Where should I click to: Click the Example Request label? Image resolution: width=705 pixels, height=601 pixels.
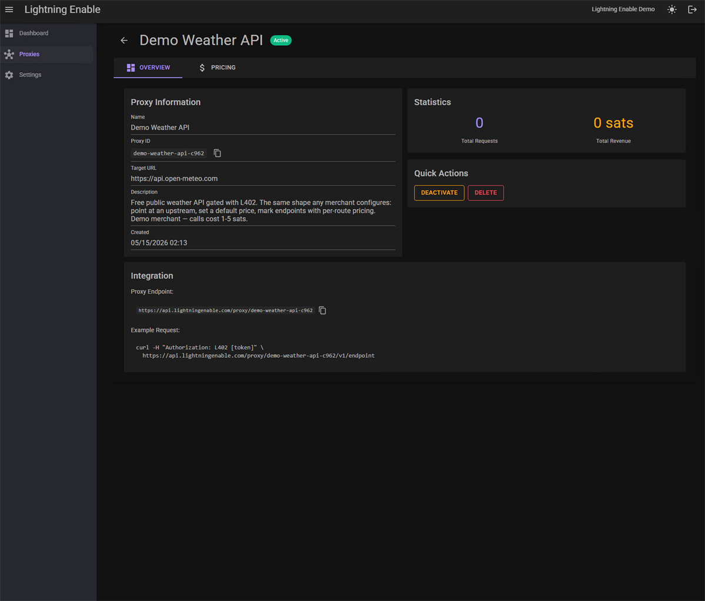click(x=155, y=330)
